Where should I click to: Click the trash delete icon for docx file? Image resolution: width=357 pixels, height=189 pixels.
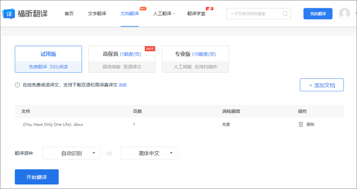pyautogui.click(x=301, y=125)
